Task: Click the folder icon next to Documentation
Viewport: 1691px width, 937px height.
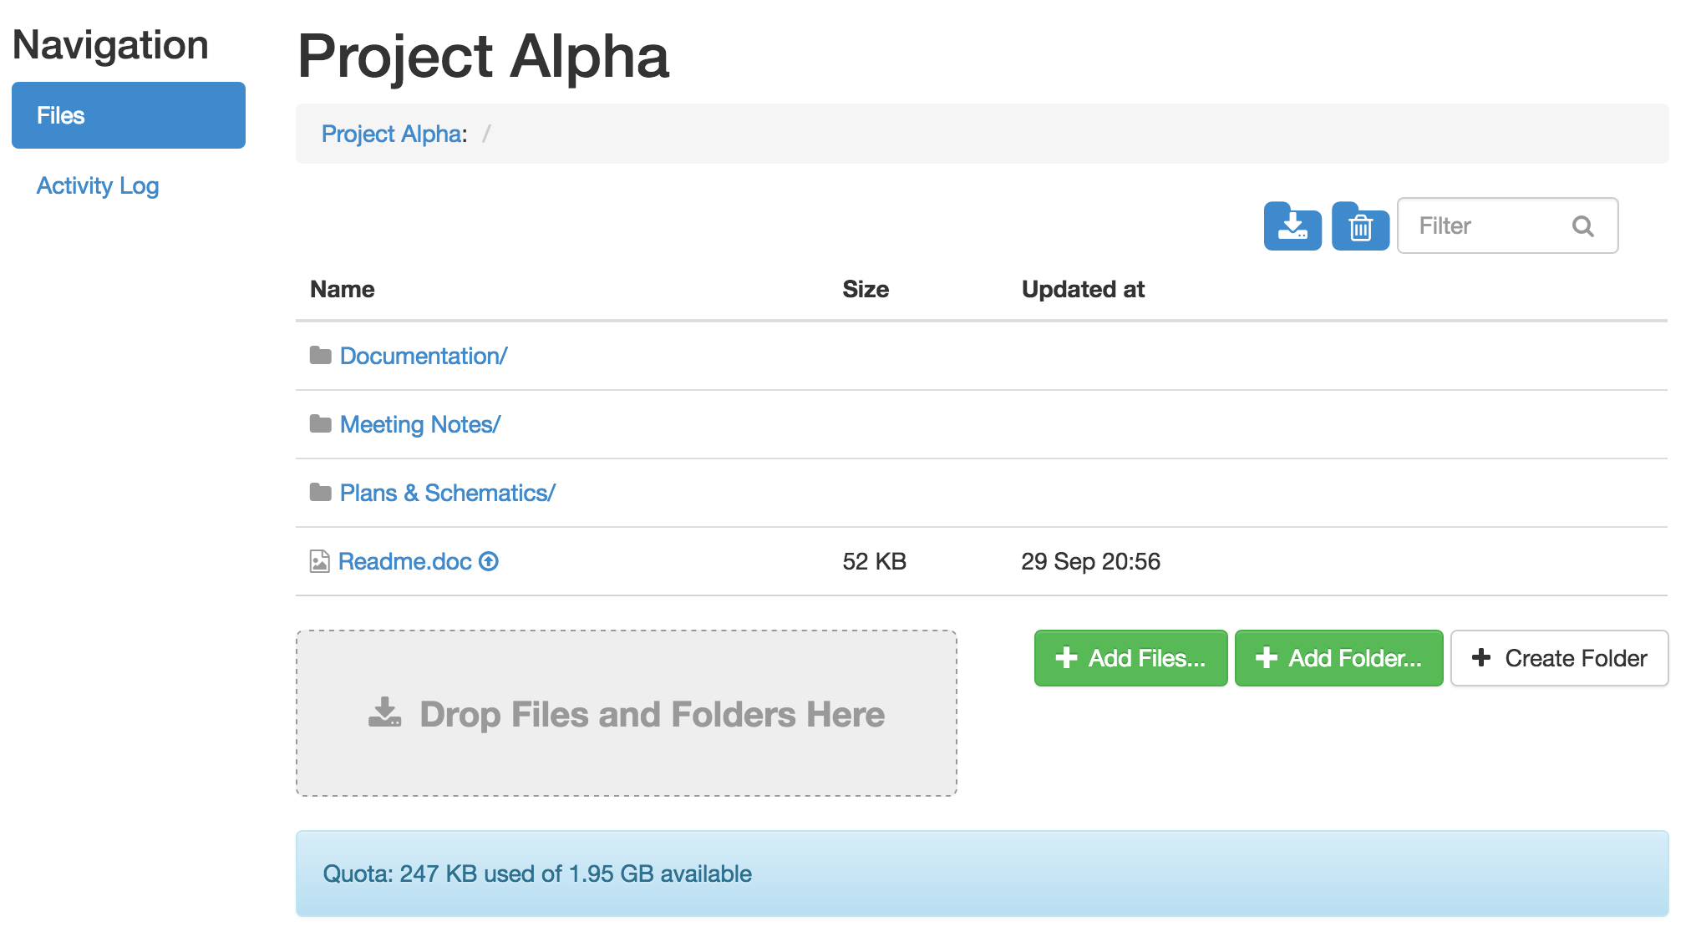Action: pos(320,356)
